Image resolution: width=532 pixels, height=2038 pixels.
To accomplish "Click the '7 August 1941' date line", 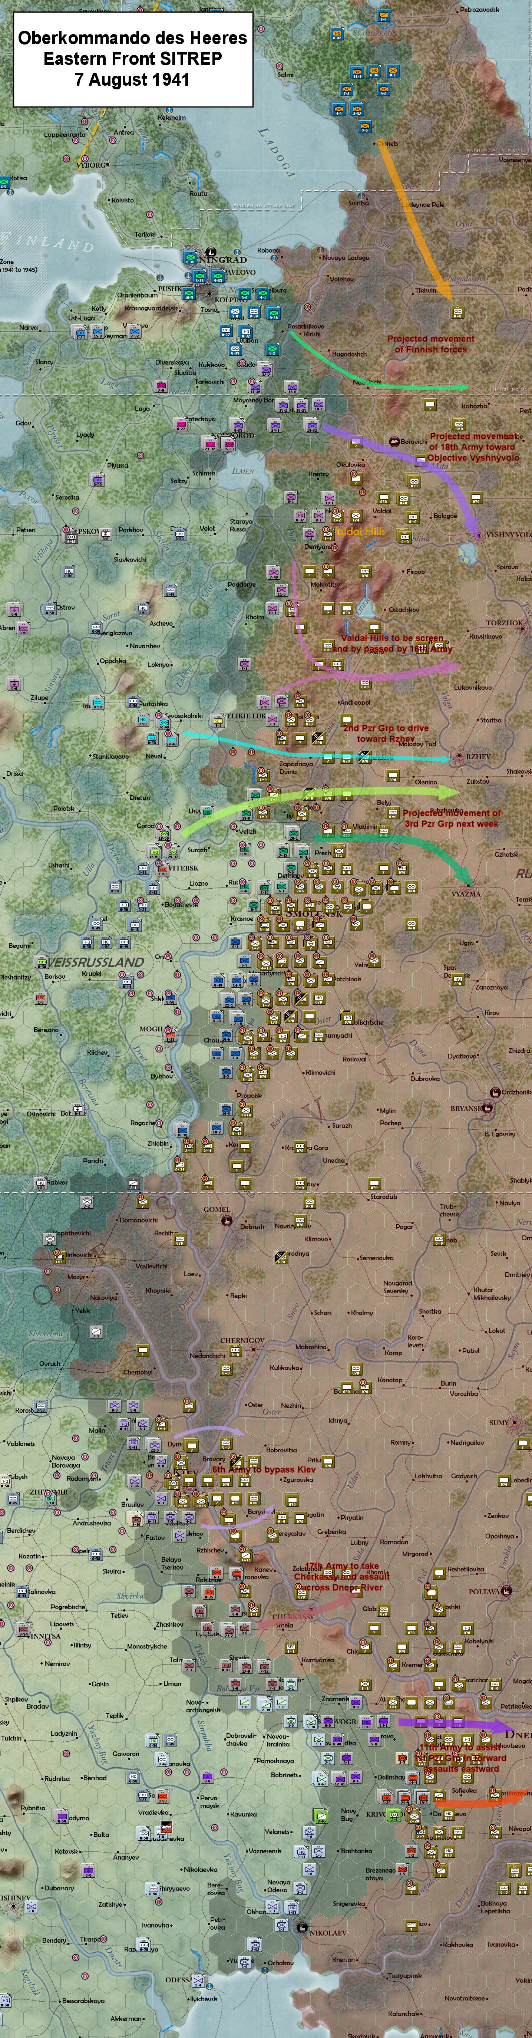I will 132,79.
